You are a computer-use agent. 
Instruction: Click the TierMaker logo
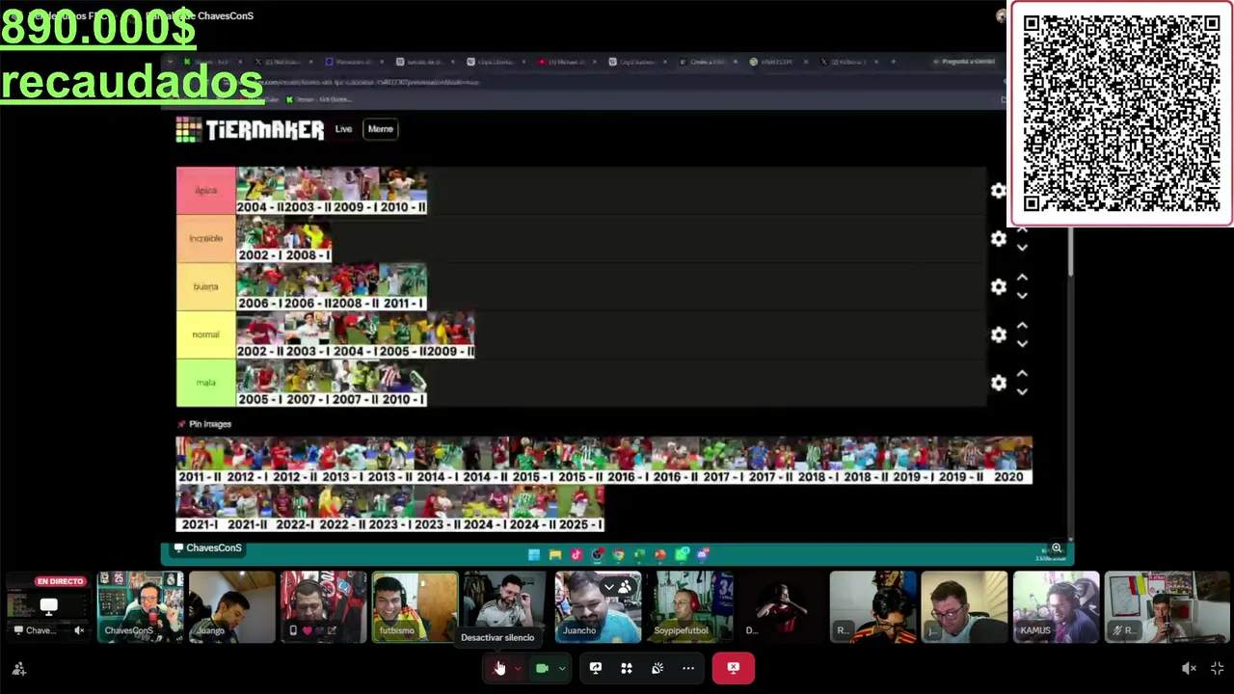(x=250, y=129)
